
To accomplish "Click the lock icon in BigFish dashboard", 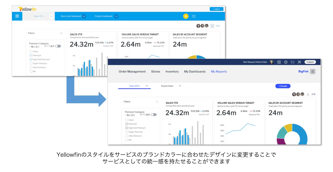I will click(308, 94).
